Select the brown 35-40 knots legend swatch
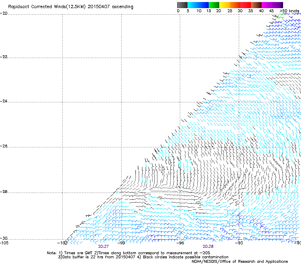The width and height of the screenshot is (301, 264). pos(256,5)
